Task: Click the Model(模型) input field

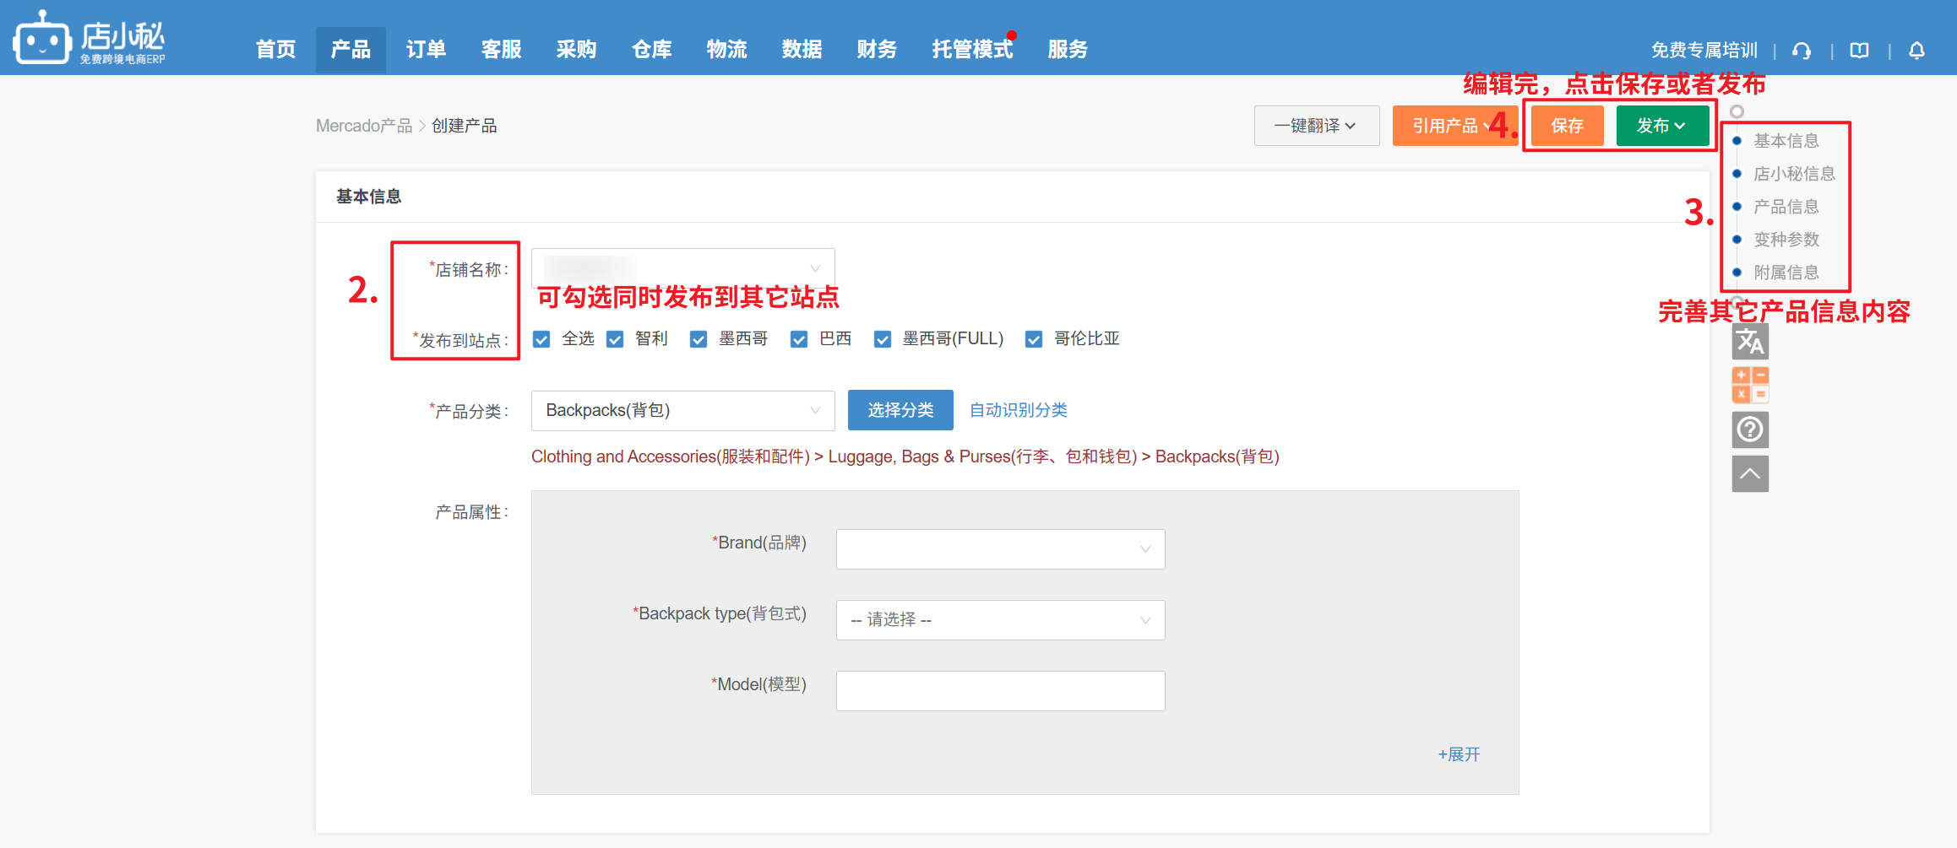Action: (1000, 691)
